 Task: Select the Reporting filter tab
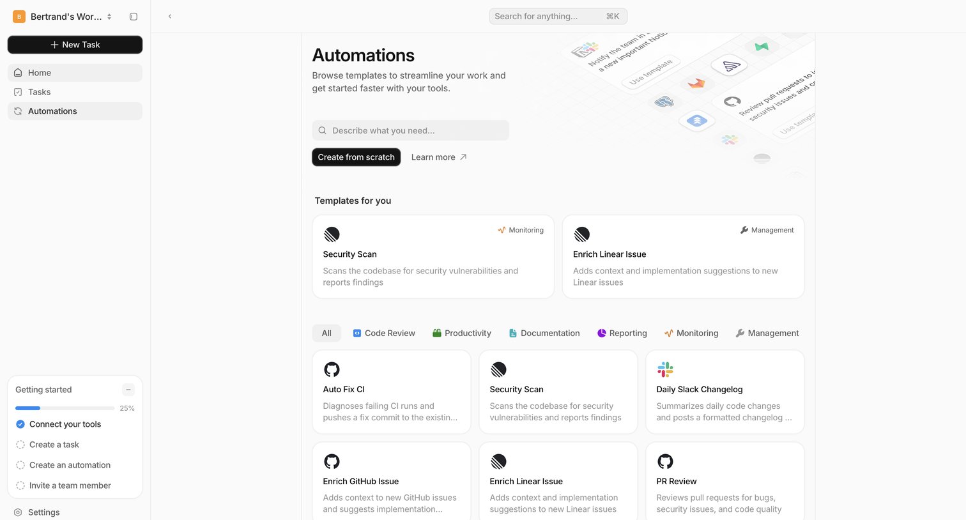point(622,333)
